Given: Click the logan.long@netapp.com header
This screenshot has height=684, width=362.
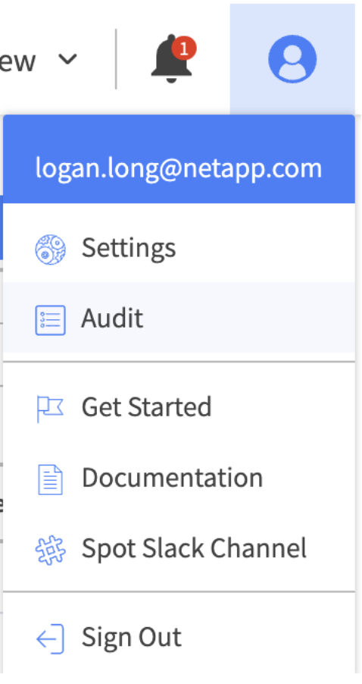Looking at the screenshot, I should click(x=179, y=168).
